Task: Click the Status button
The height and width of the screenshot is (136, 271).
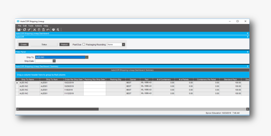Action: coord(44,44)
